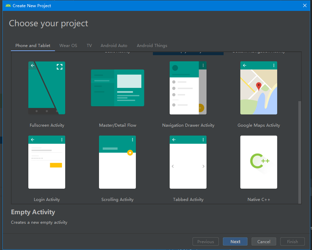Select the Google Maps Activity thumbnail

[x=259, y=88]
